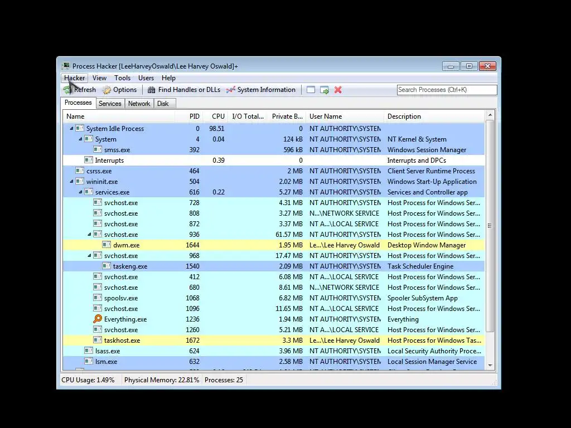Screen dimensions: 571x428
Task: Click the lsm.exe process icon
Action: point(89,361)
